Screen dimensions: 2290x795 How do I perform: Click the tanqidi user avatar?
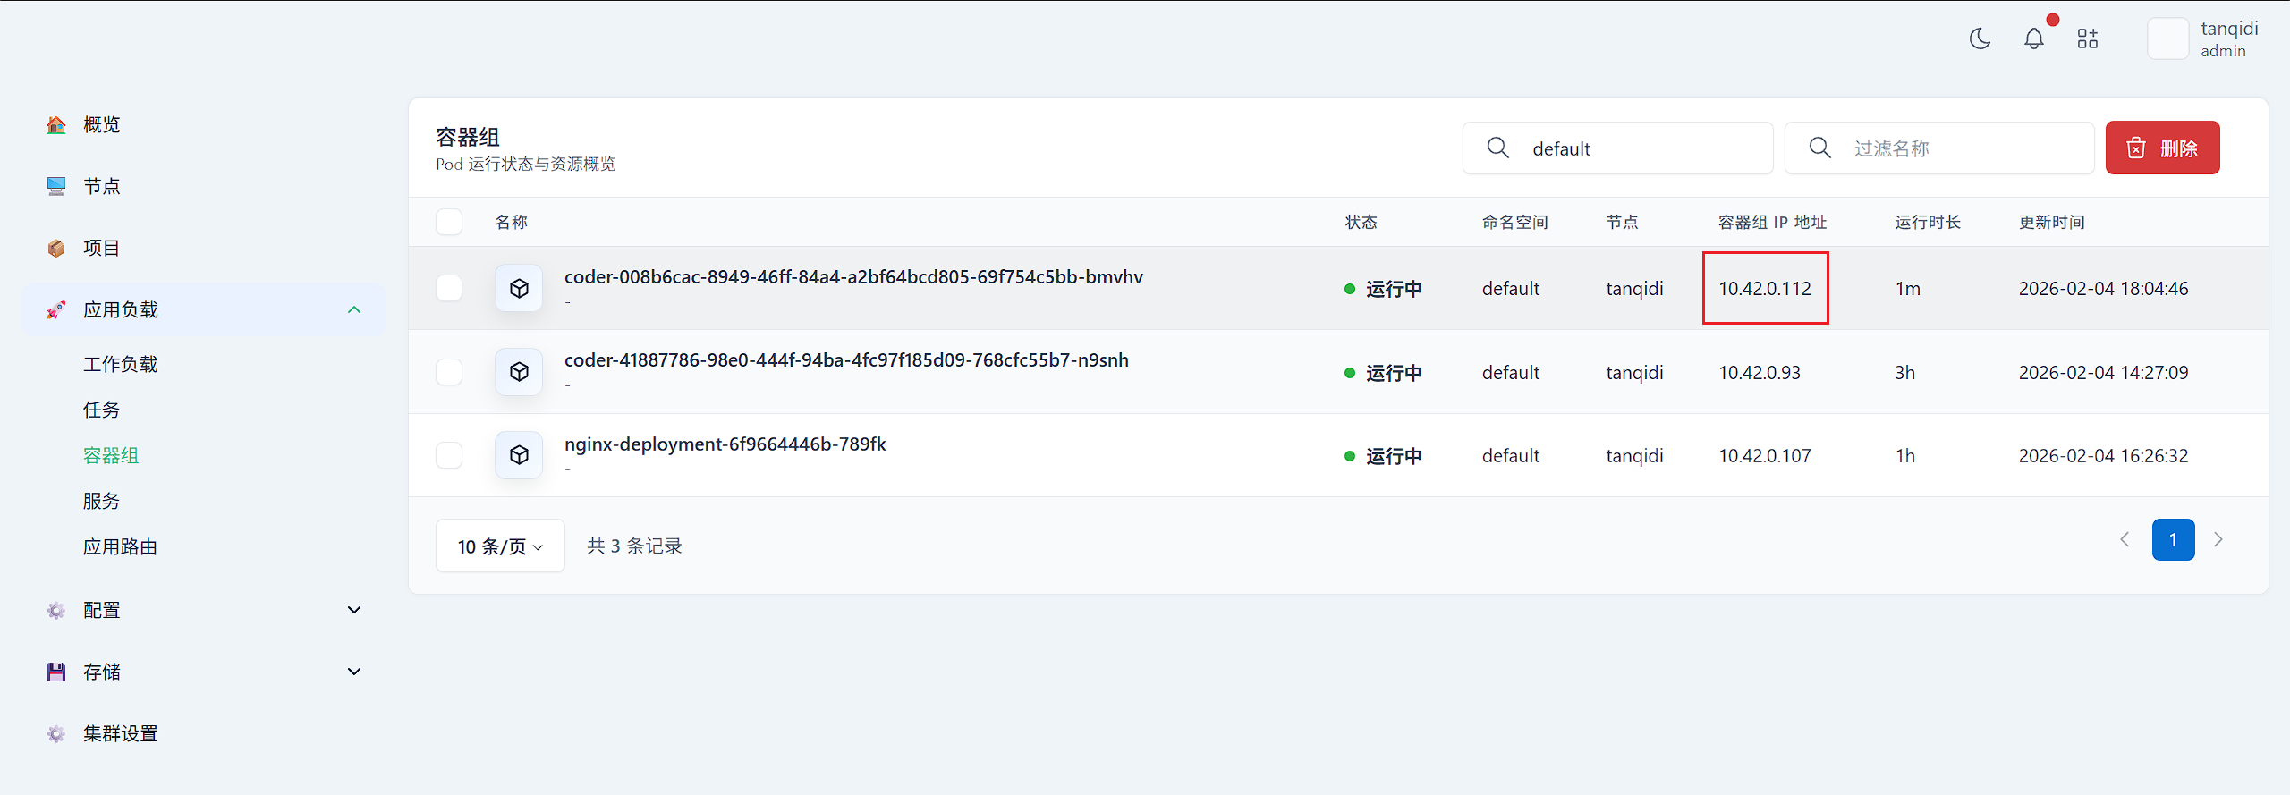coord(2167,39)
